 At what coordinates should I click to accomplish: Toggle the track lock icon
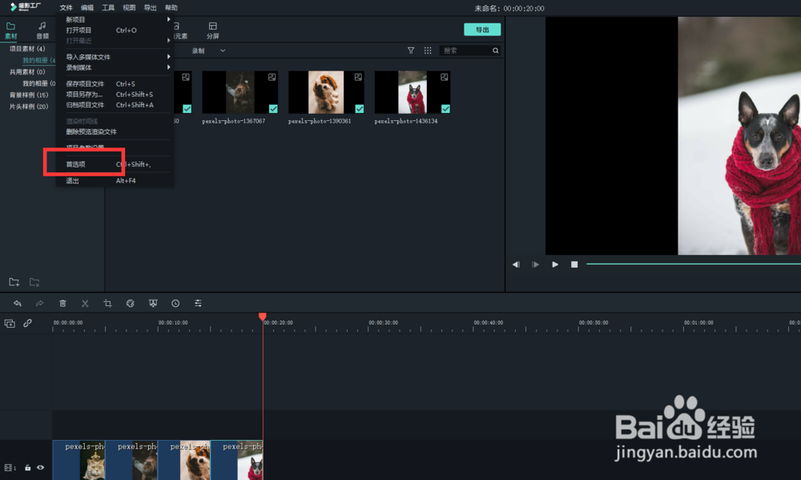pos(27,467)
